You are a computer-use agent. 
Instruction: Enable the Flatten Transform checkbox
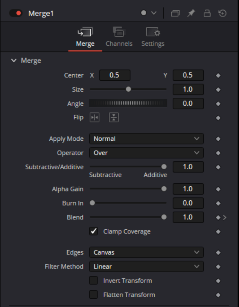click(x=93, y=295)
